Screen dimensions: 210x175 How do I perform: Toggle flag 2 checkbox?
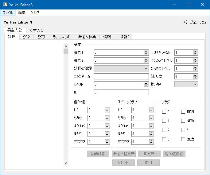(x=164, y=130)
